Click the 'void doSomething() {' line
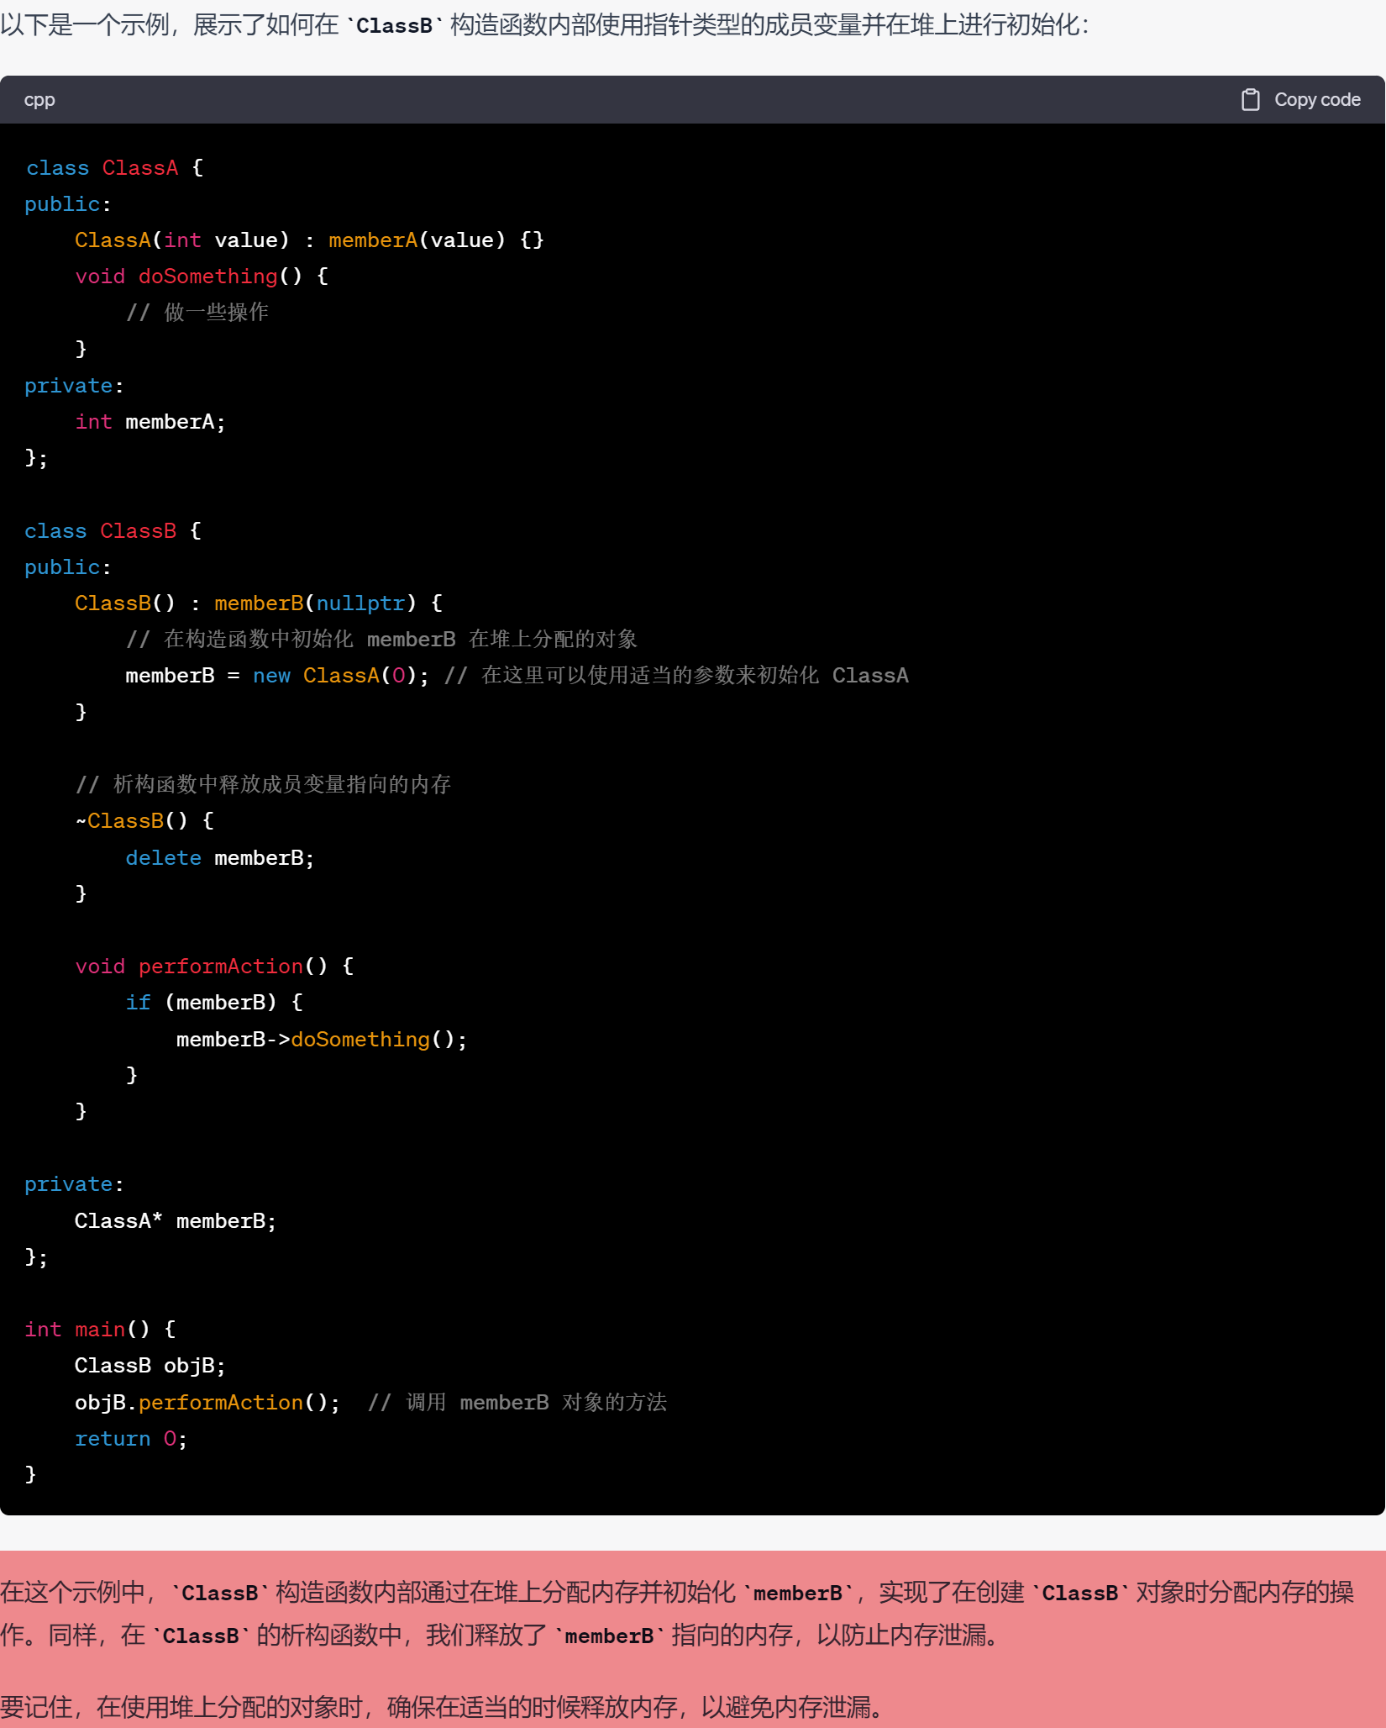Image resolution: width=1386 pixels, height=1728 pixels. (x=202, y=277)
